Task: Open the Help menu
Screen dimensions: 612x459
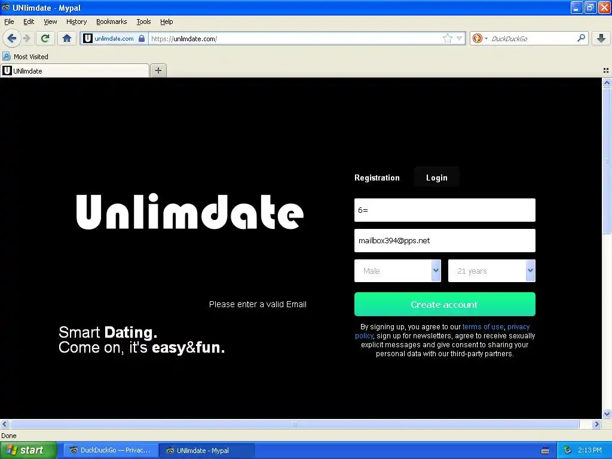Action: (x=167, y=22)
